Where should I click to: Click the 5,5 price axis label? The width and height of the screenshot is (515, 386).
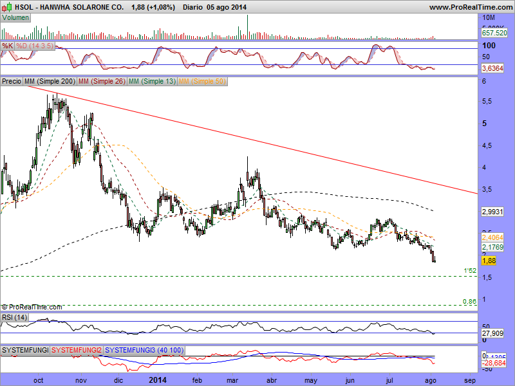pos(487,102)
